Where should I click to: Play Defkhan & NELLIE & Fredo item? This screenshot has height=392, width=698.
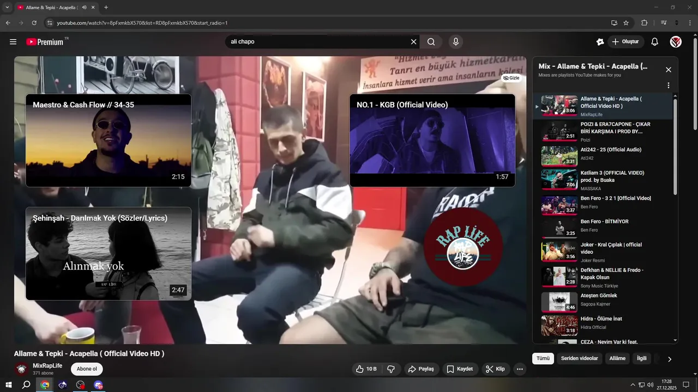tap(604, 277)
